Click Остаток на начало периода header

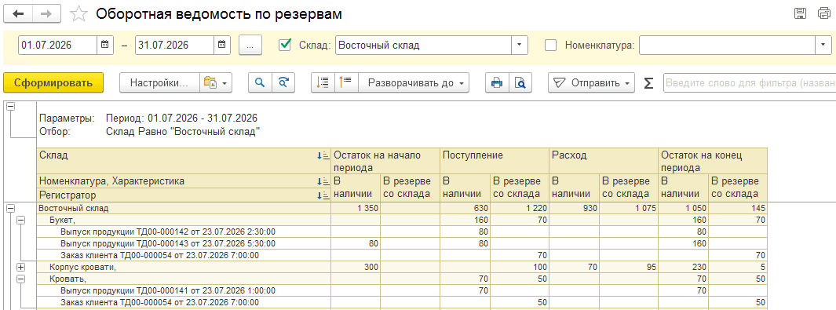coord(385,161)
